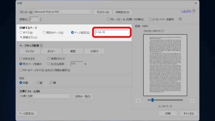This screenshot has width=215, height=121.
Task: Open the プロパティ printer properties
Action: [x=103, y=12]
